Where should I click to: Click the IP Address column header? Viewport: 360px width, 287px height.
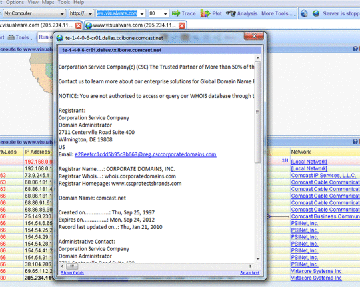pos(37,152)
